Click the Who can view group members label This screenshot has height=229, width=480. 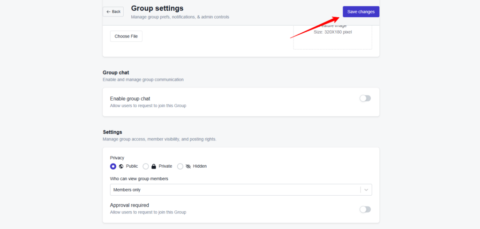tap(139, 178)
